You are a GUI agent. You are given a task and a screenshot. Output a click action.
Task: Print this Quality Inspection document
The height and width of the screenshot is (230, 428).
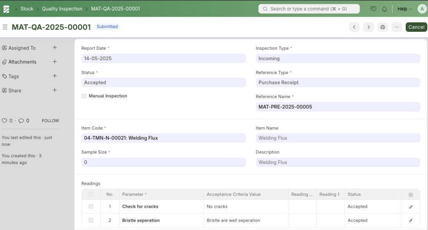point(383,27)
